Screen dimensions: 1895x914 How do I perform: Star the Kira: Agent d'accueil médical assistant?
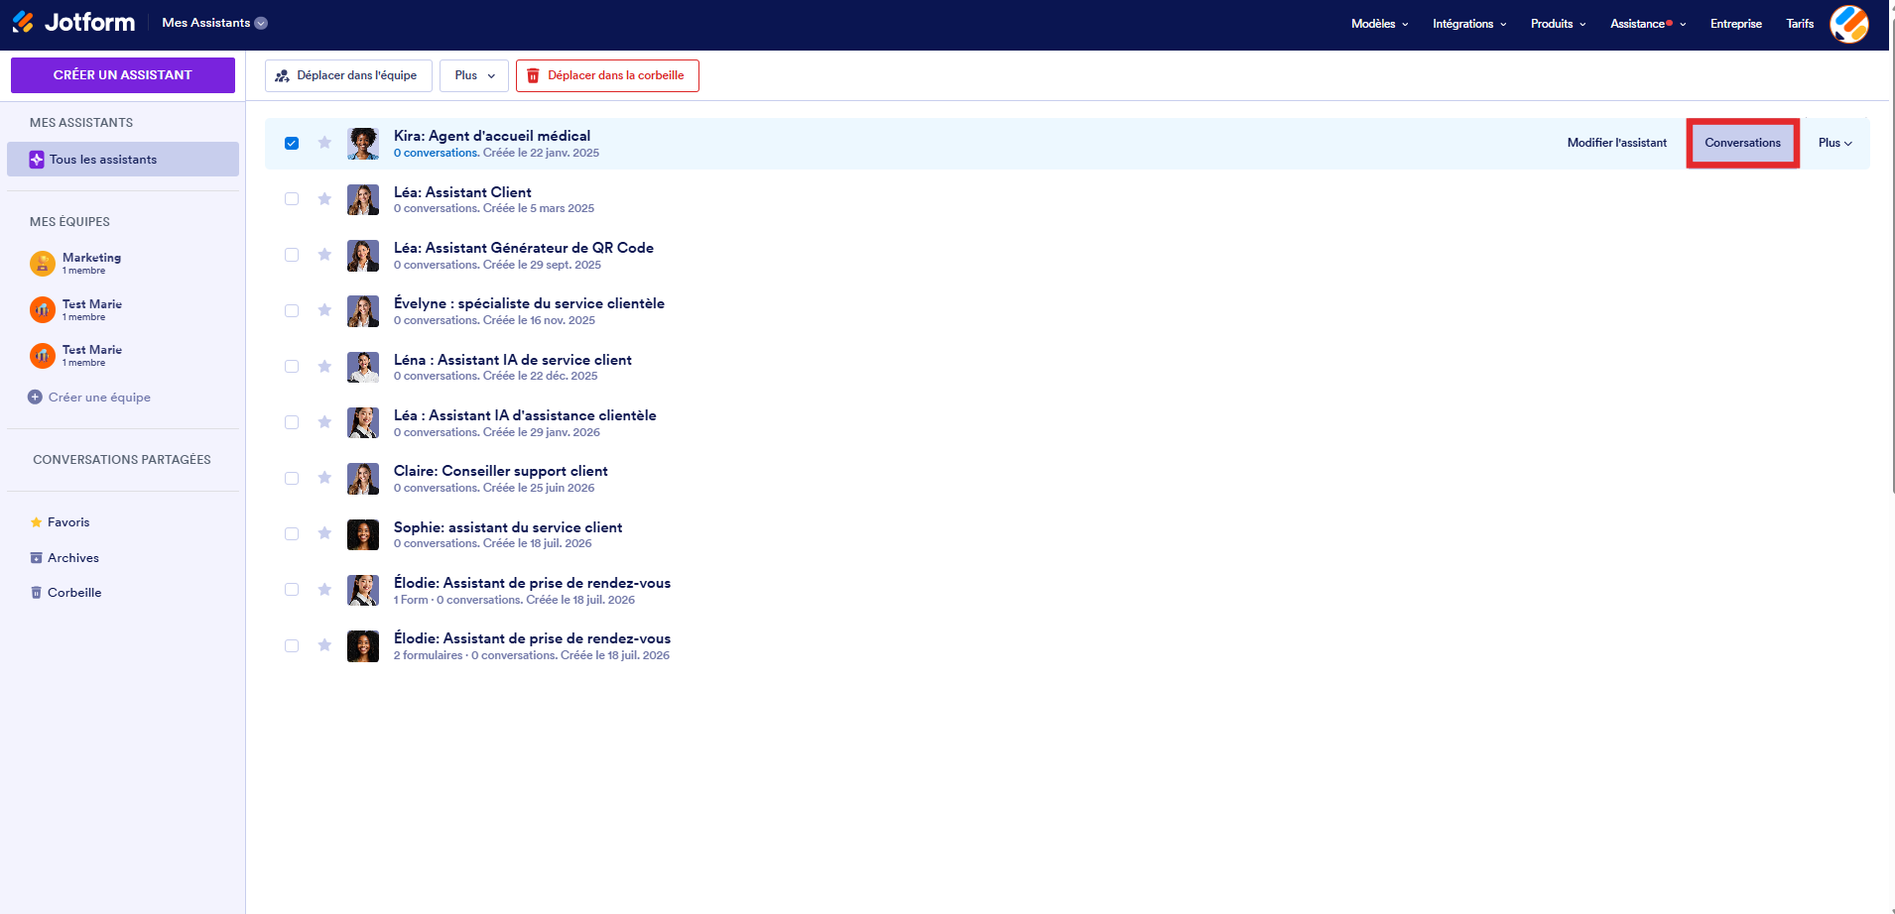tap(324, 143)
